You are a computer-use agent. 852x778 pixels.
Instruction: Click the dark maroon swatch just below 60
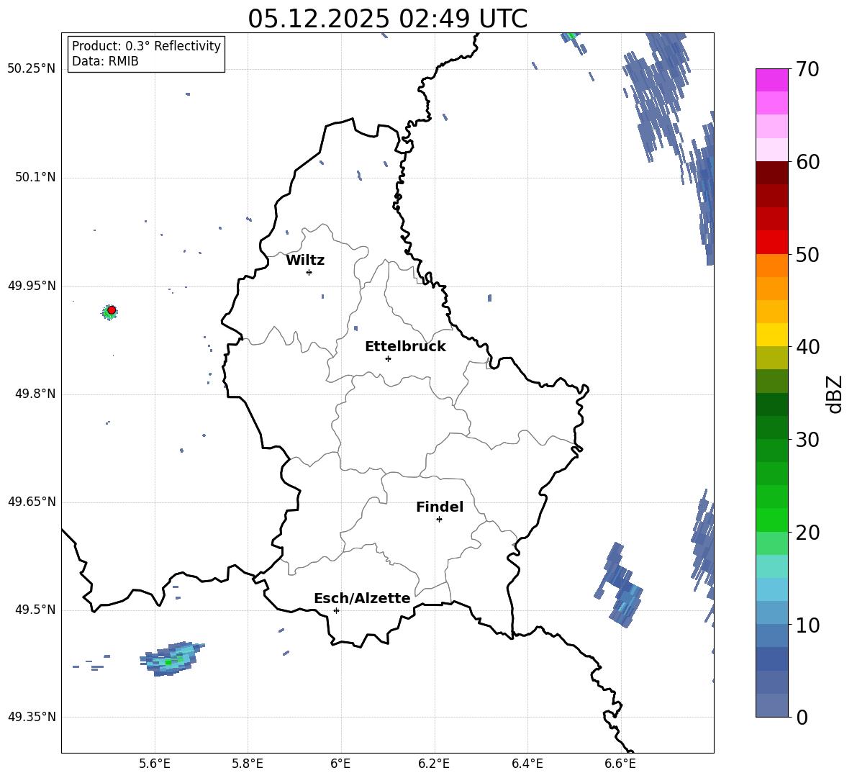click(771, 173)
